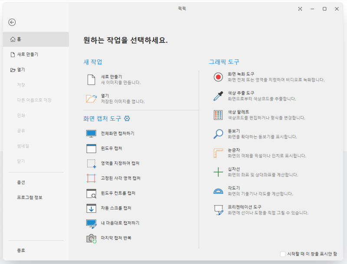Click 마지막 캡처 반복 link

point(116,238)
